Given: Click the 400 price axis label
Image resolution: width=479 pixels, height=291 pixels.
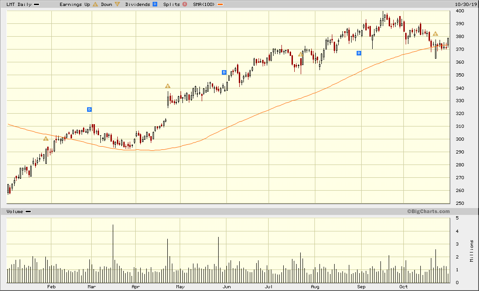Looking at the screenshot, I should click(x=459, y=11).
